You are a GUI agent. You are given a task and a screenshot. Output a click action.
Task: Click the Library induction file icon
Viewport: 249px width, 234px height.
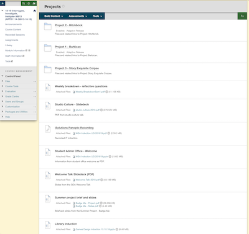[x=47, y=225]
